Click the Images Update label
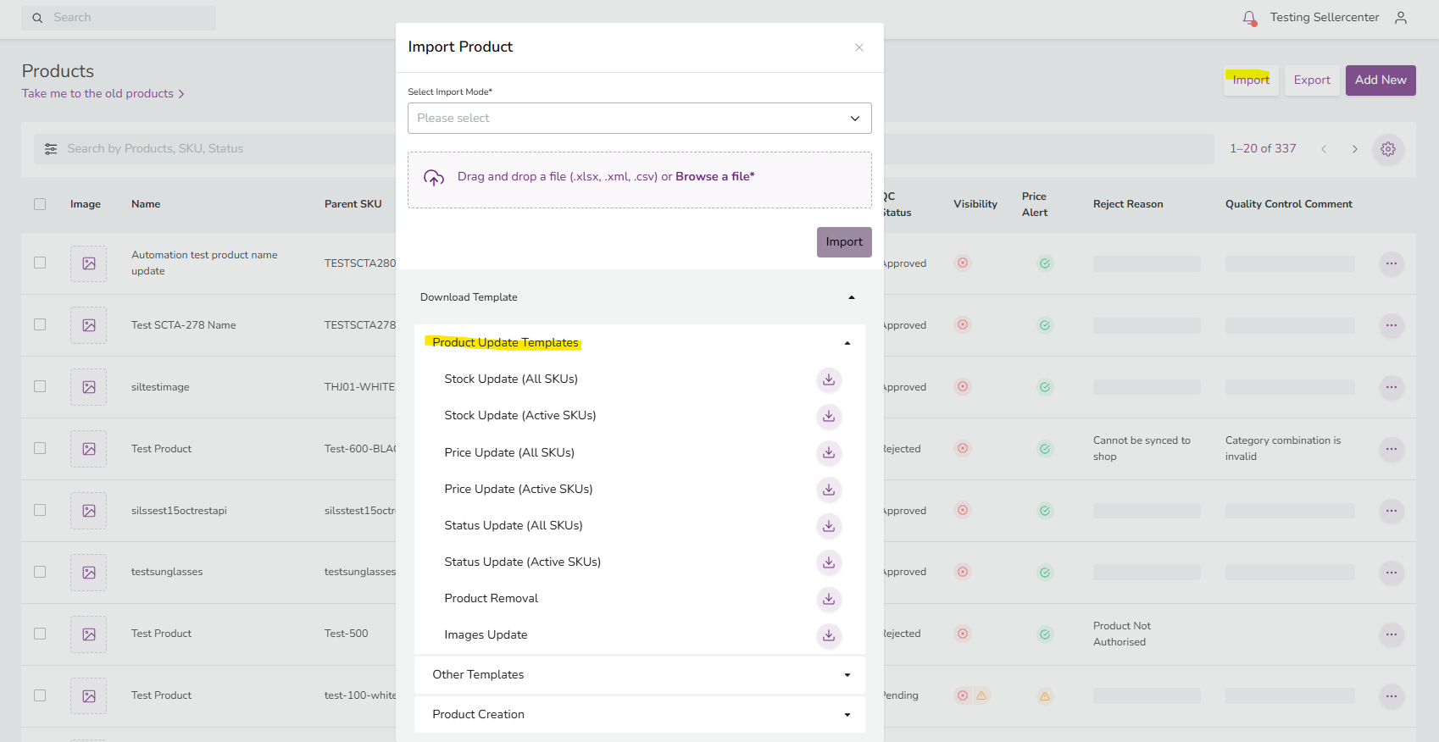The width and height of the screenshot is (1439, 742). [x=486, y=635]
